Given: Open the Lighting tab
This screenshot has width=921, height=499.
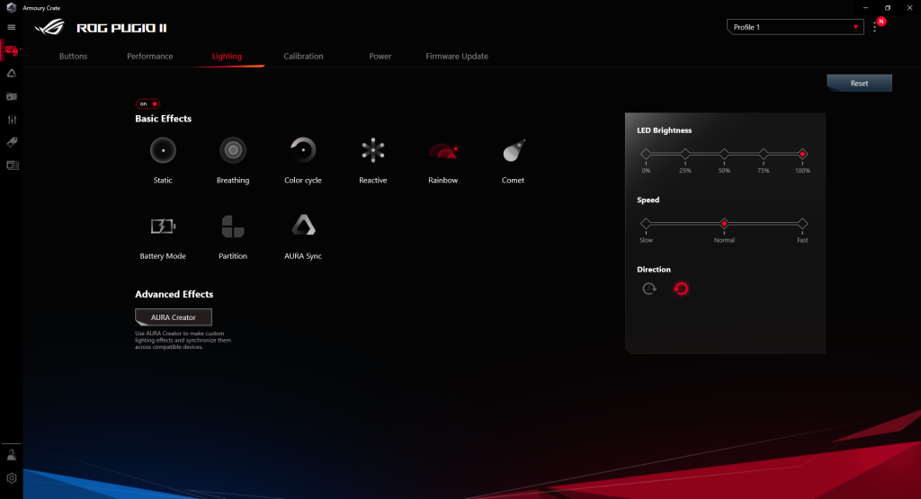Looking at the screenshot, I should (x=227, y=57).
